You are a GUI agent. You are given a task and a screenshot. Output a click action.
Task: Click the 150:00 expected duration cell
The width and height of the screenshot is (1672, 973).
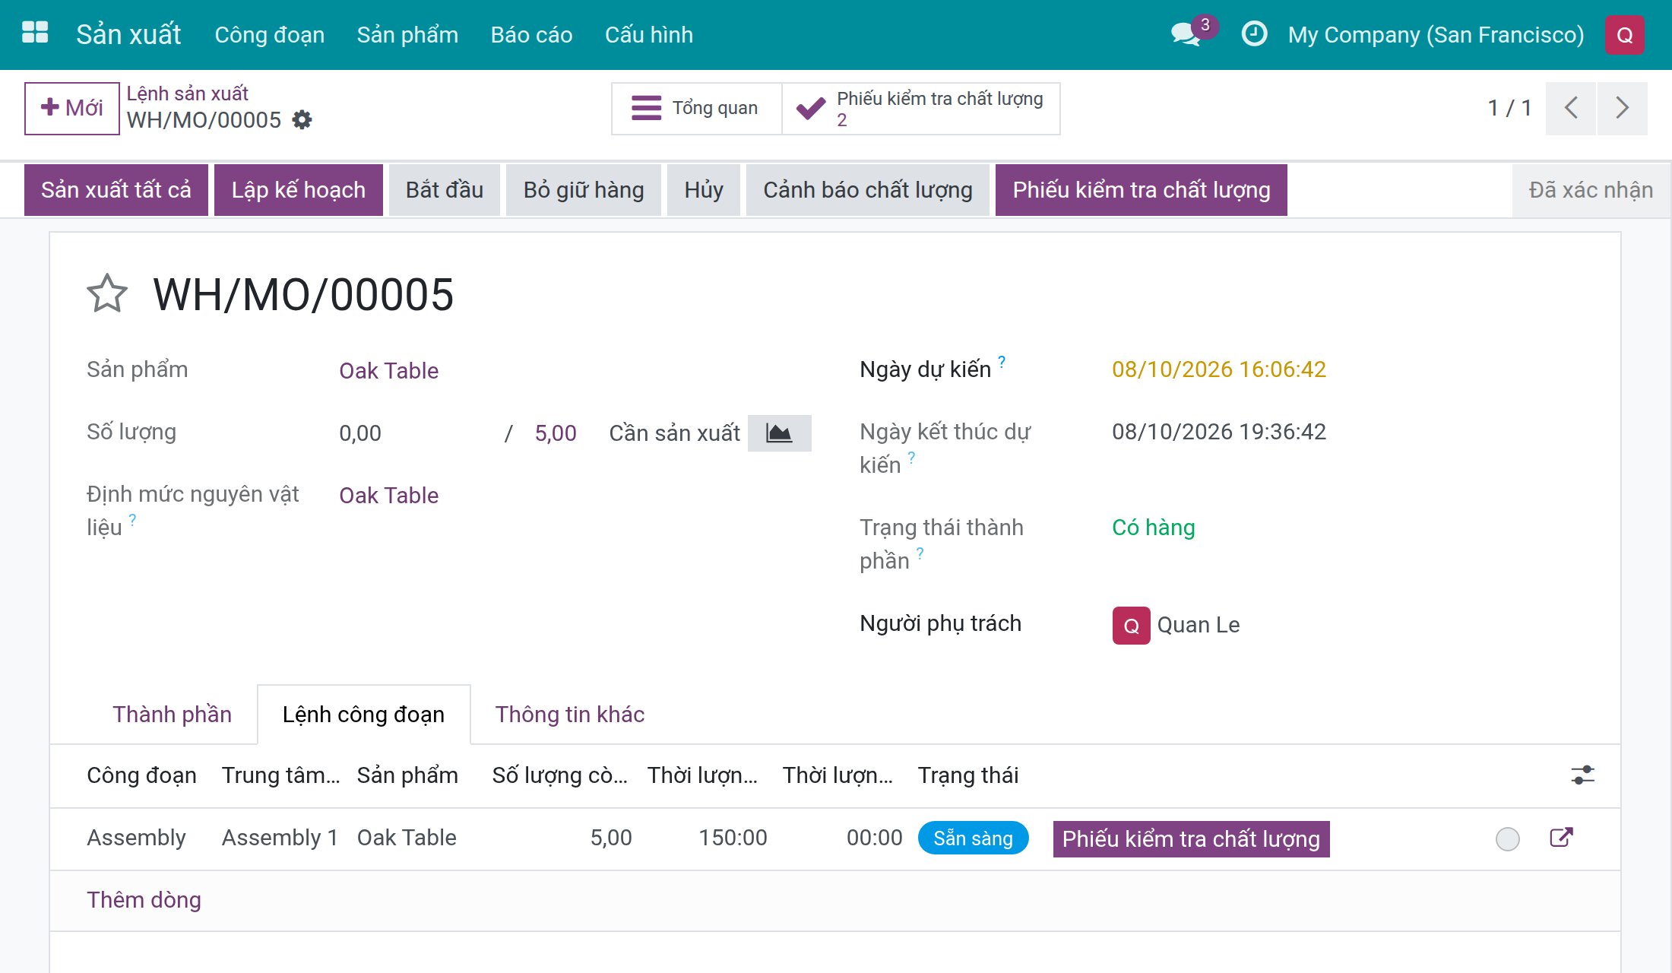(733, 838)
